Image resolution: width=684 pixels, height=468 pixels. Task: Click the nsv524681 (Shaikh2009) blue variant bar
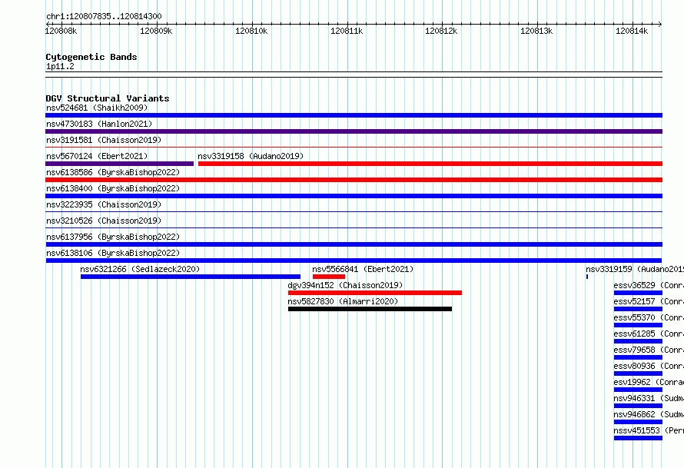click(354, 115)
